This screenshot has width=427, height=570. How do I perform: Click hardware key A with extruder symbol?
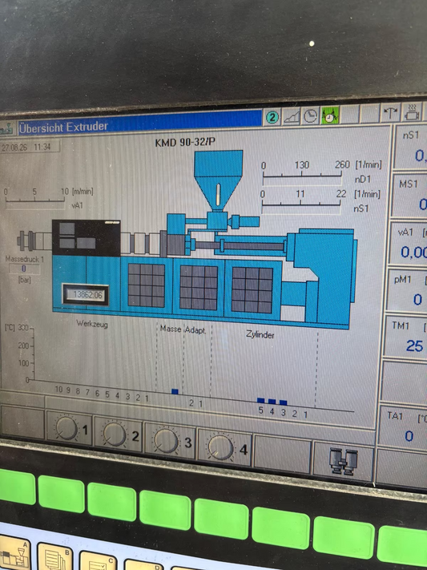(x=14, y=552)
